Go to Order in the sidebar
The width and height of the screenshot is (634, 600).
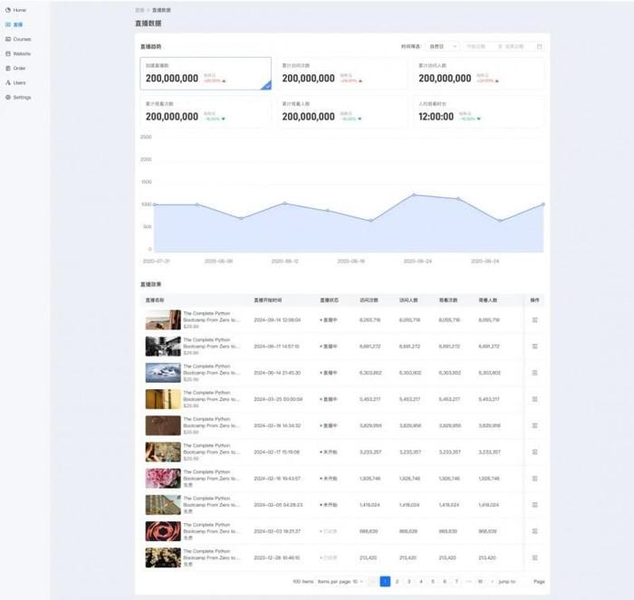16,68
